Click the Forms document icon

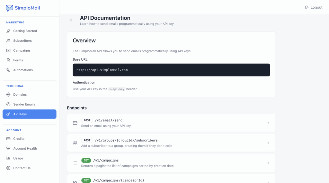coord(8,60)
